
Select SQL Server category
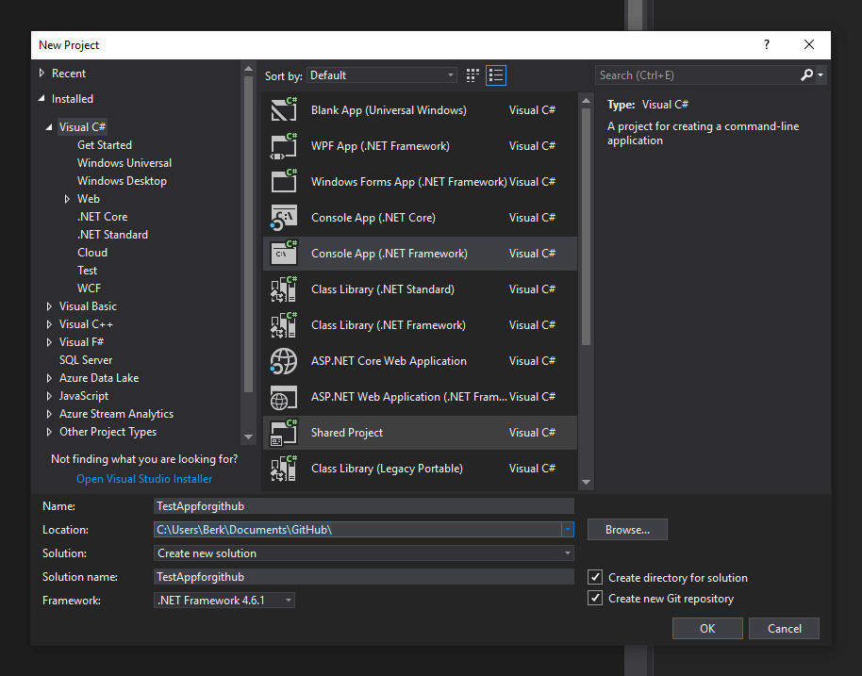coord(85,359)
